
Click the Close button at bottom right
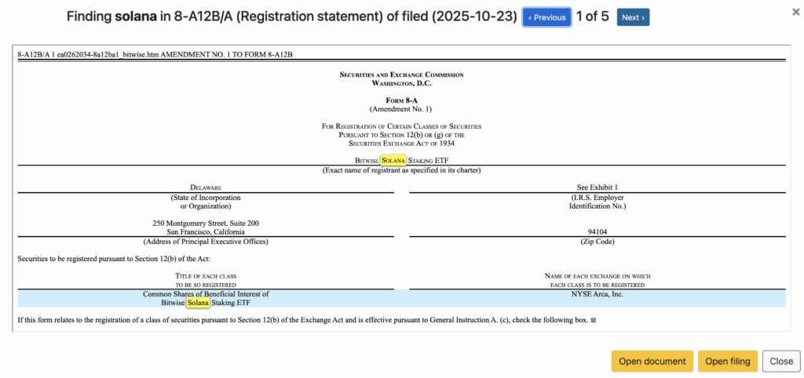point(781,361)
